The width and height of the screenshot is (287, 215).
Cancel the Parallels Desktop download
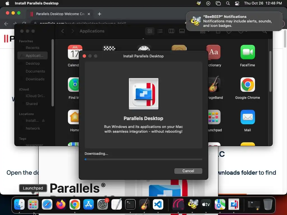[188, 171]
